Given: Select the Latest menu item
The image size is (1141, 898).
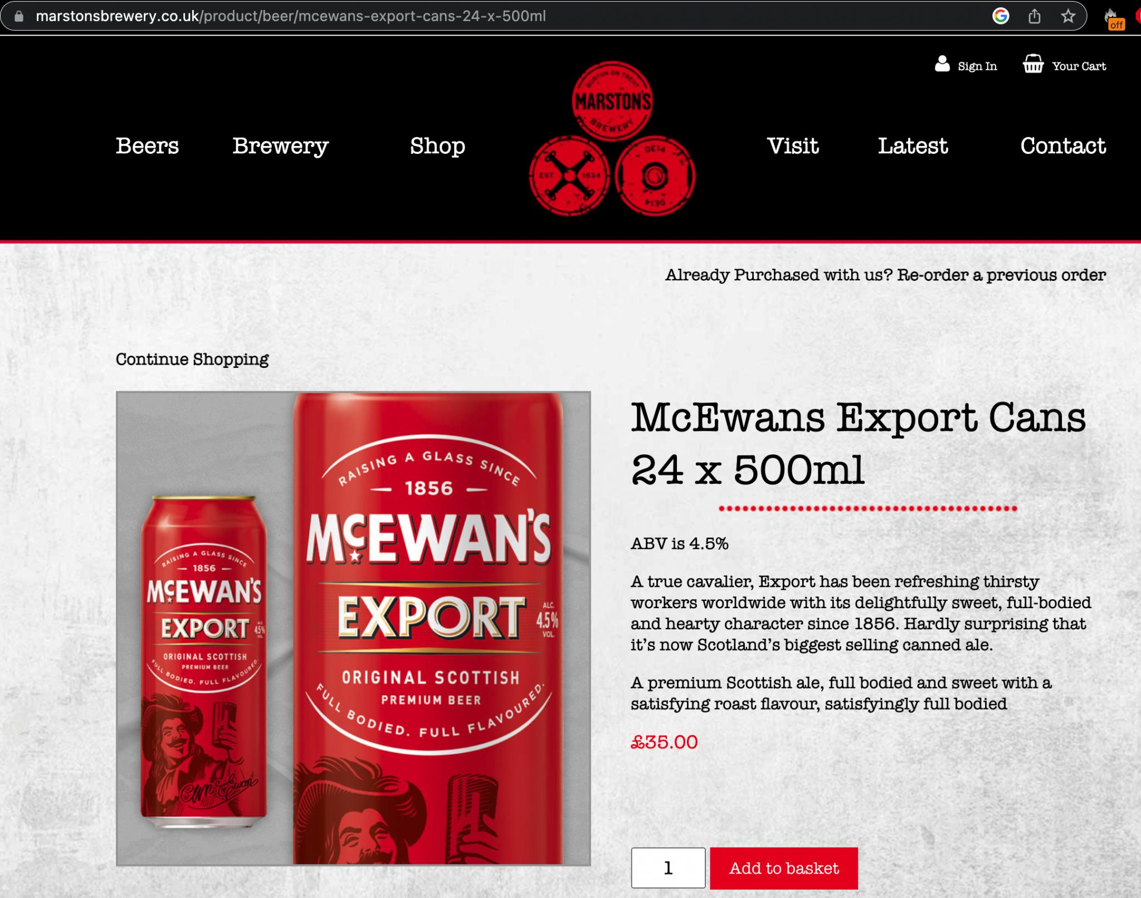Looking at the screenshot, I should click(913, 146).
